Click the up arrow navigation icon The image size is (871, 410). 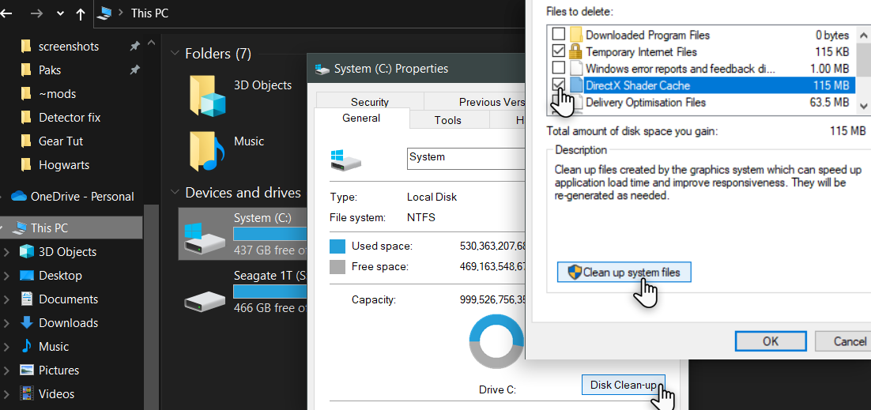click(x=81, y=13)
